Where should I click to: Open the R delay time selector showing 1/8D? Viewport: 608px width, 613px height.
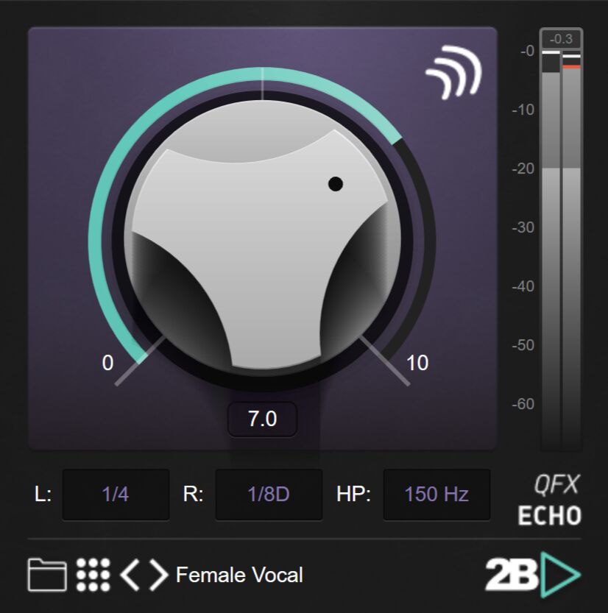click(x=268, y=495)
